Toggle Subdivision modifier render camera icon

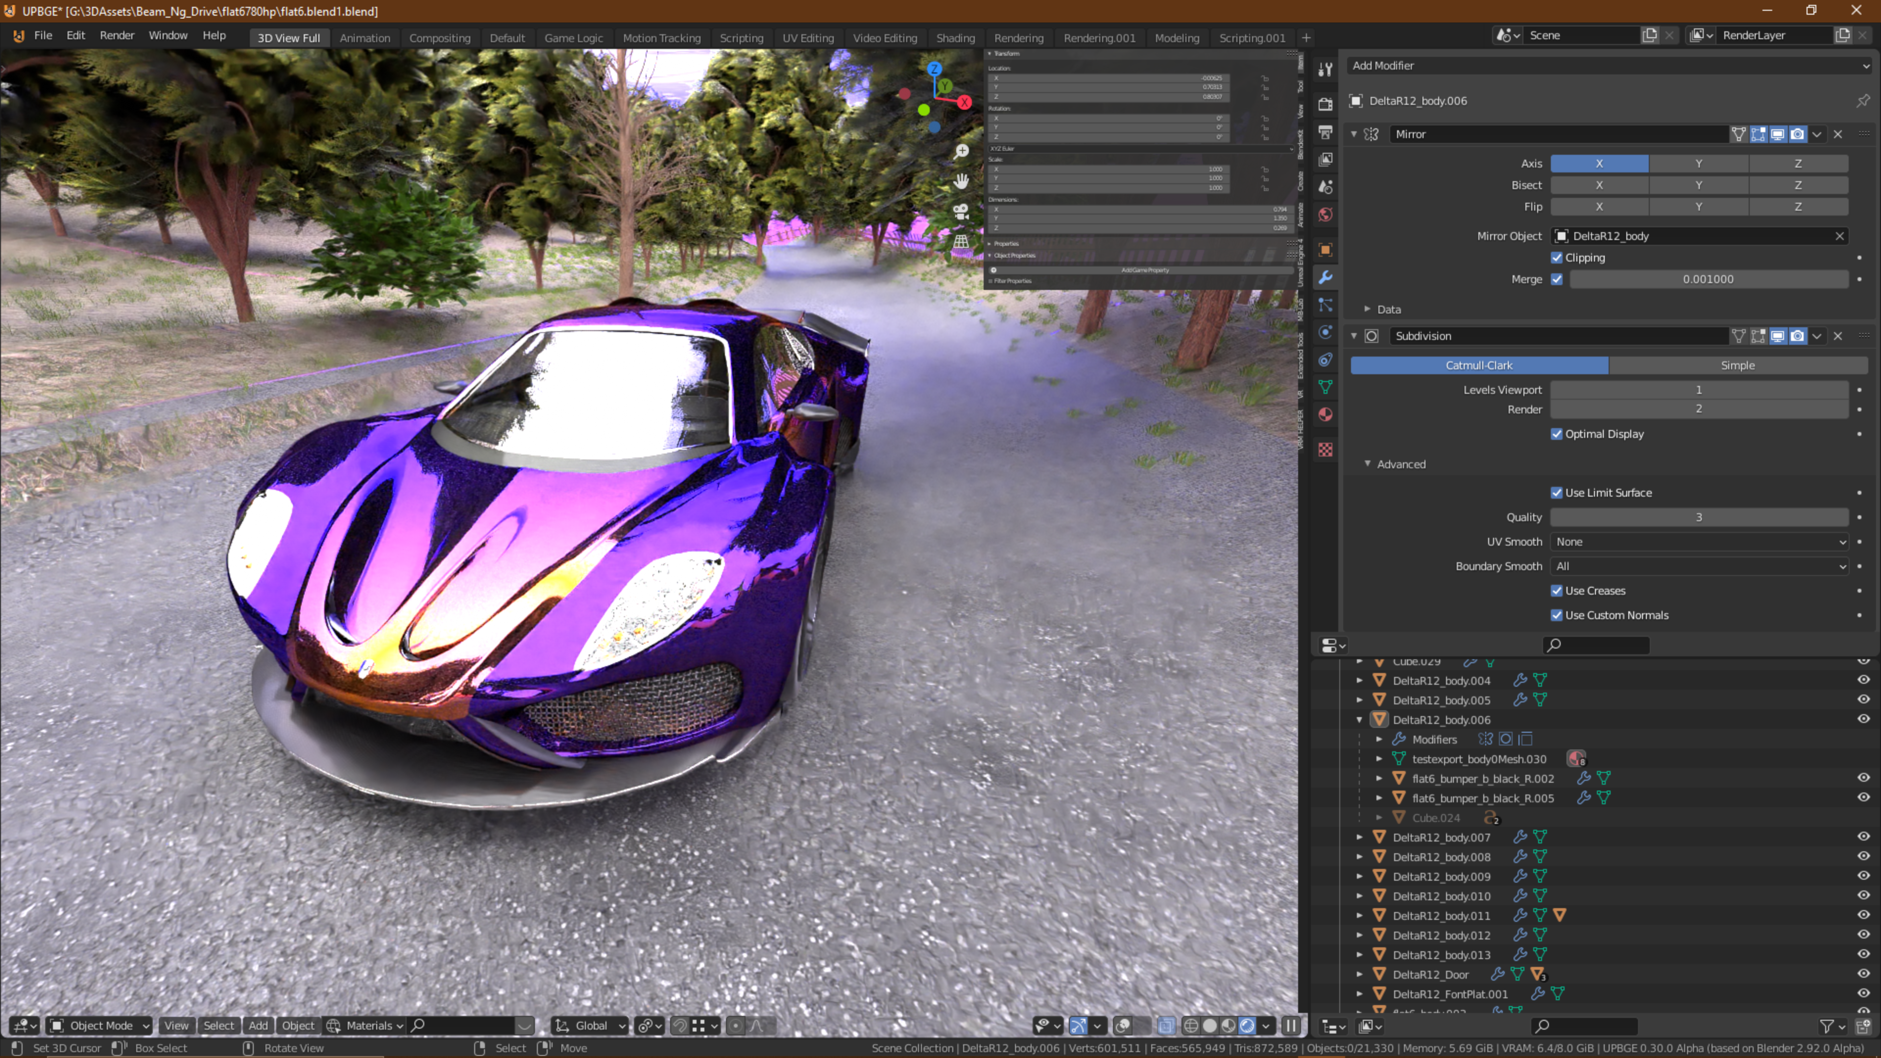pyautogui.click(x=1797, y=336)
